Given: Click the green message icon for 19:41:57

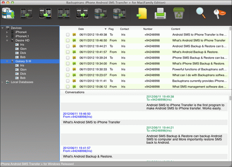Looking at the screenshot, I should [74, 52].
